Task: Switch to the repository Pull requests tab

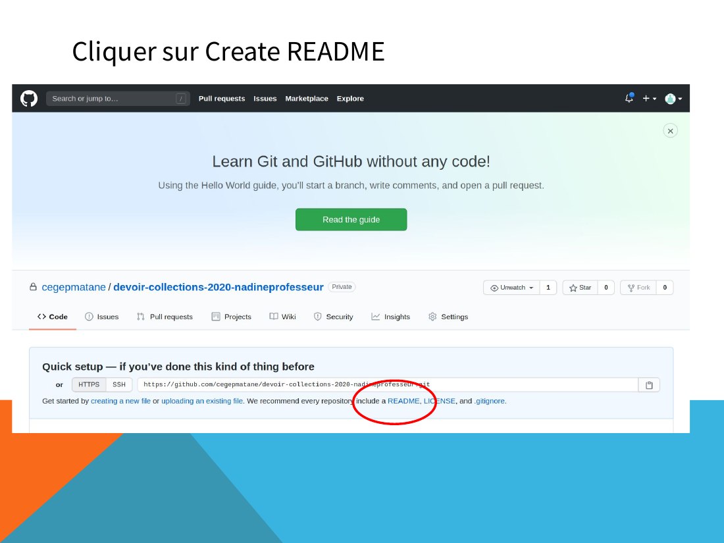Action: (x=165, y=317)
